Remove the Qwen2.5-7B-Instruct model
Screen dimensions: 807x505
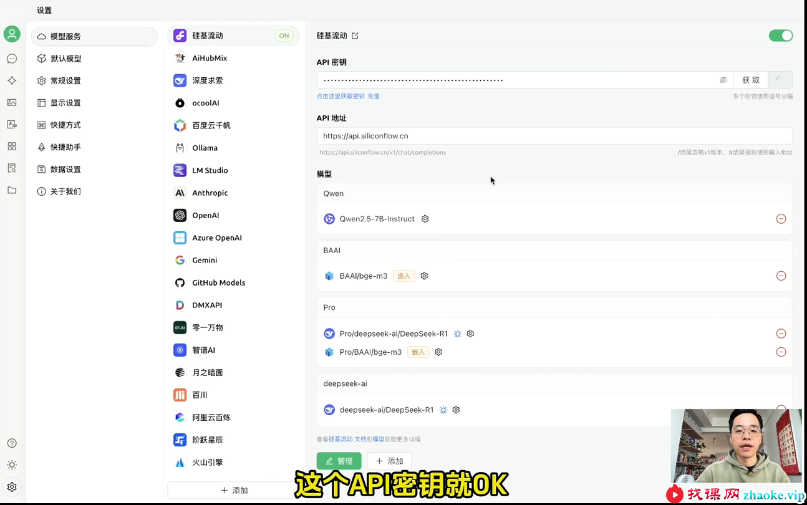point(781,219)
